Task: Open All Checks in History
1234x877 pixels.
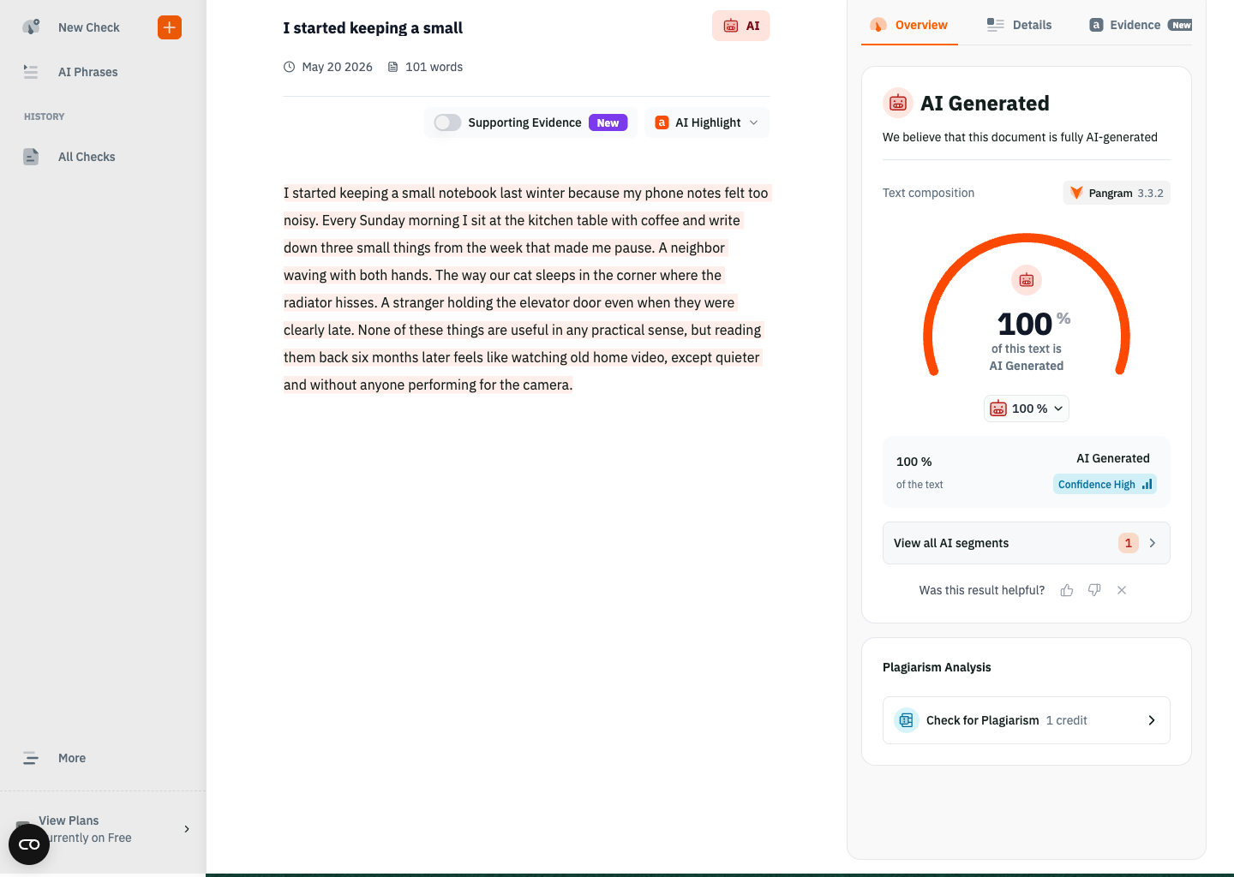Action: [x=86, y=157]
